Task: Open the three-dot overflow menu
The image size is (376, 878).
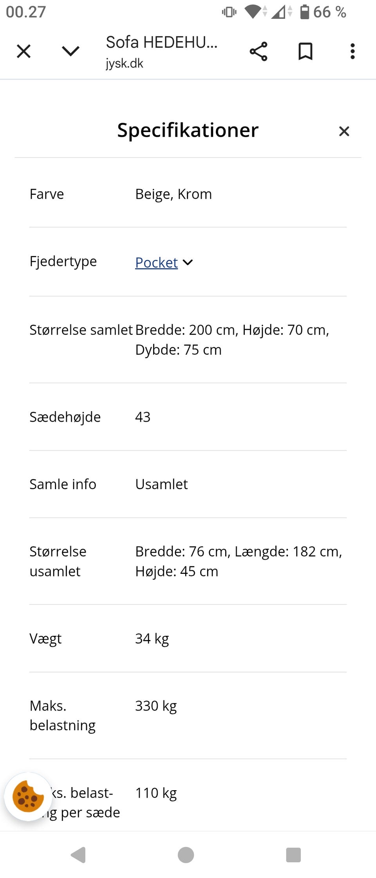Action: [x=352, y=51]
